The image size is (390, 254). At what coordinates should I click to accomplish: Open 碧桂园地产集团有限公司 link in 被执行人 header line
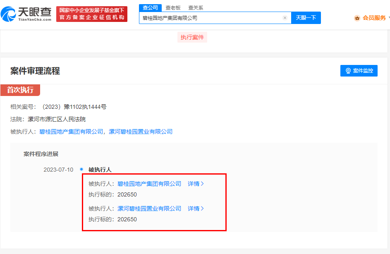(x=71, y=132)
